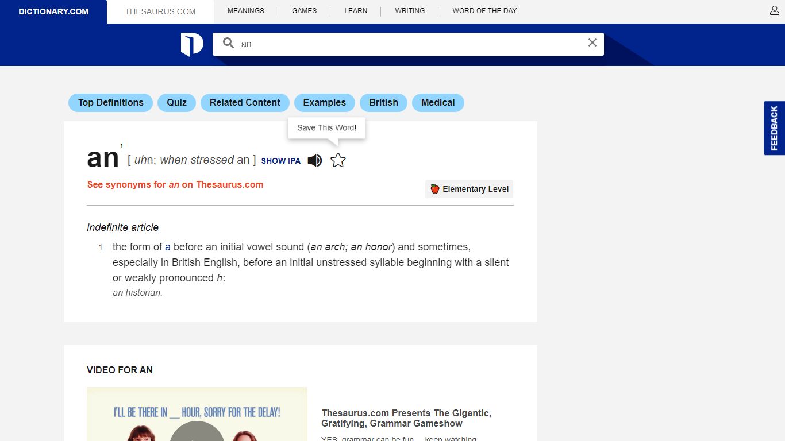This screenshot has width=785, height=441.
Task: Jump to the Quiz section
Action: click(177, 103)
